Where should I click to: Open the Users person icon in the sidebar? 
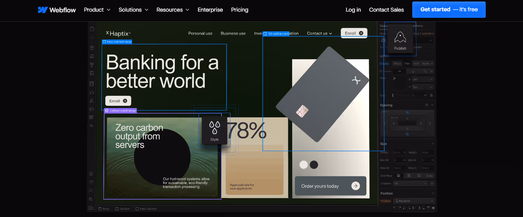pyautogui.click(x=92, y=101)
